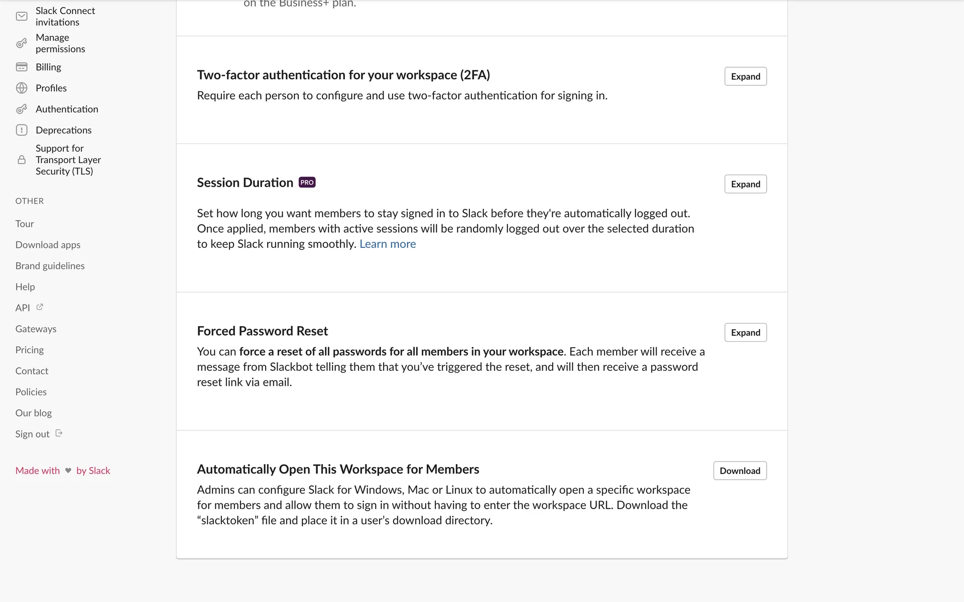
Task: Open the Pricing sidebar link
Action: [29, 350]
